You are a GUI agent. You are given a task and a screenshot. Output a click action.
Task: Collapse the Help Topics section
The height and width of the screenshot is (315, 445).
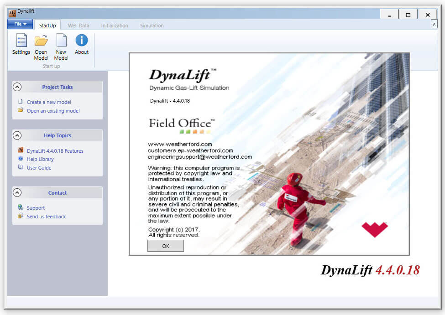pos(17,135)
